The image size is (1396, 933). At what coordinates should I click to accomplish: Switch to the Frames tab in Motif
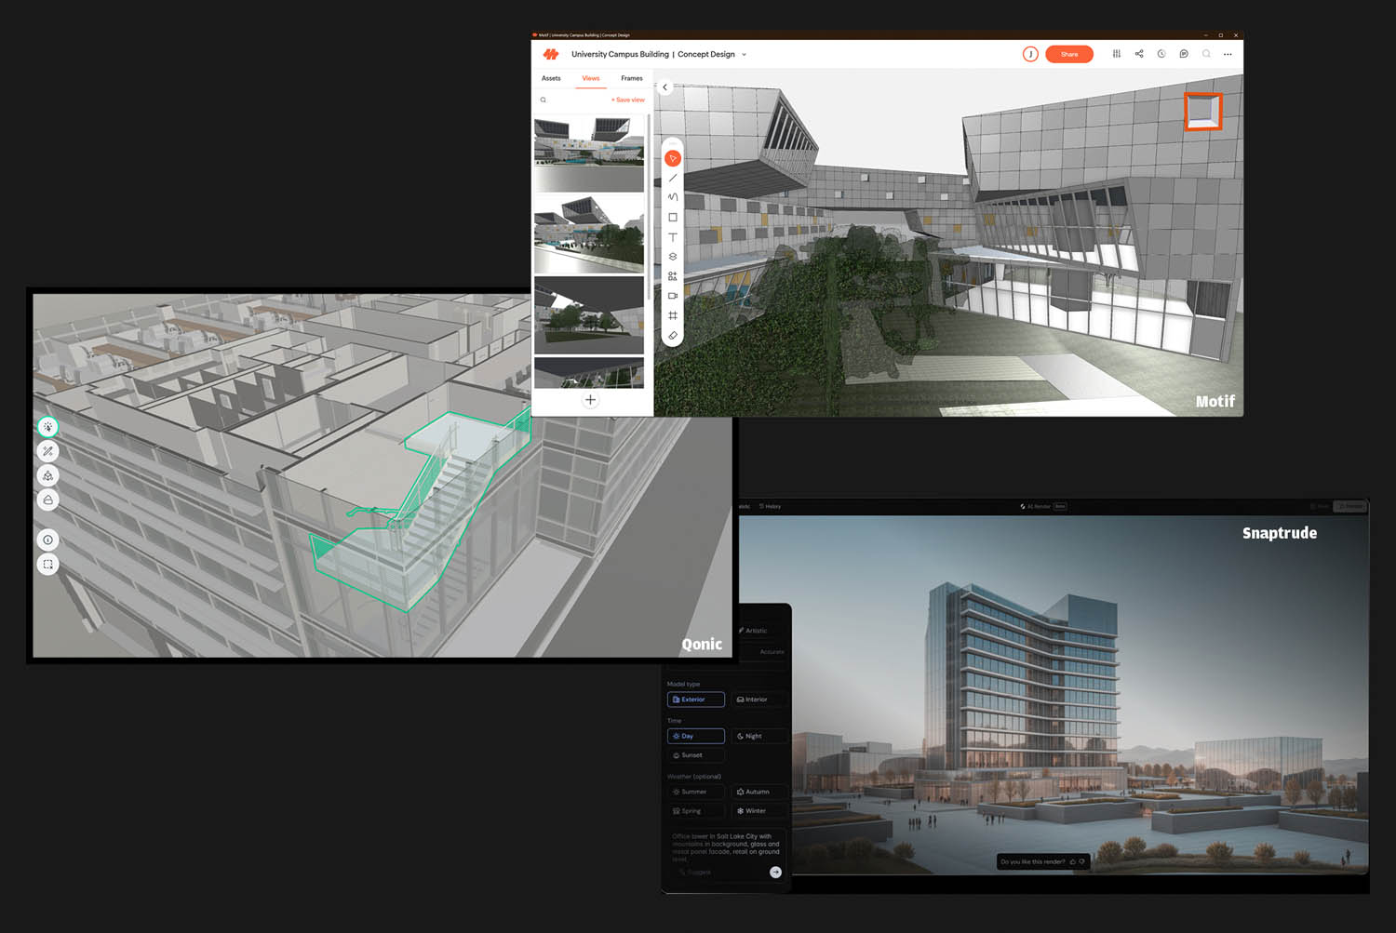coord(632,78)
